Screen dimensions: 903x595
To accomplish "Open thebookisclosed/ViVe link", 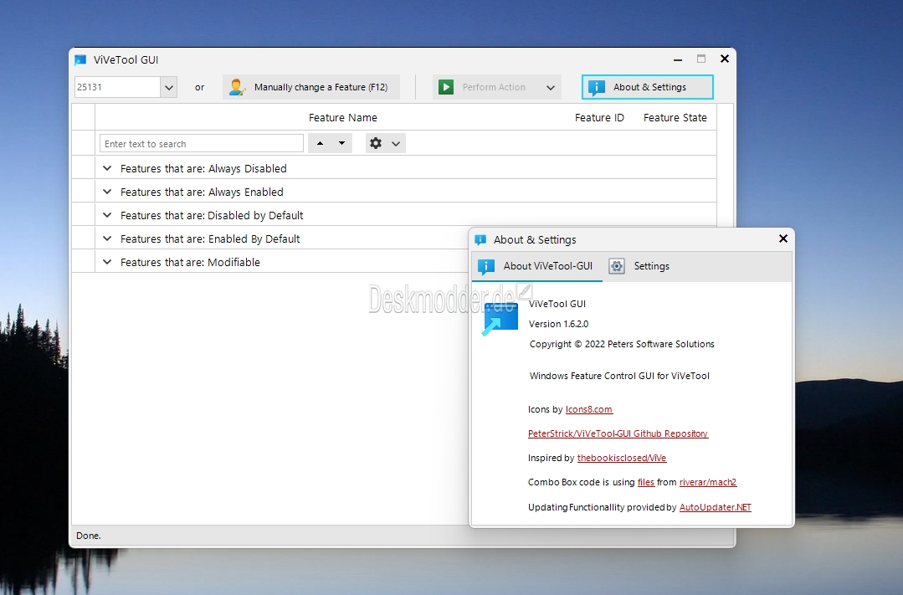I will tap(622, 458).
